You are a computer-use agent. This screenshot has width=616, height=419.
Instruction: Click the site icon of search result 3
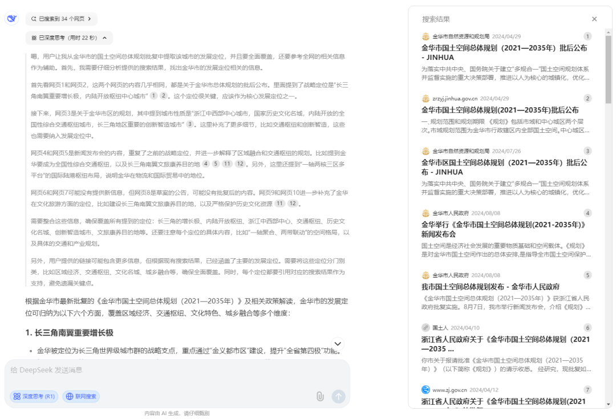425,151
